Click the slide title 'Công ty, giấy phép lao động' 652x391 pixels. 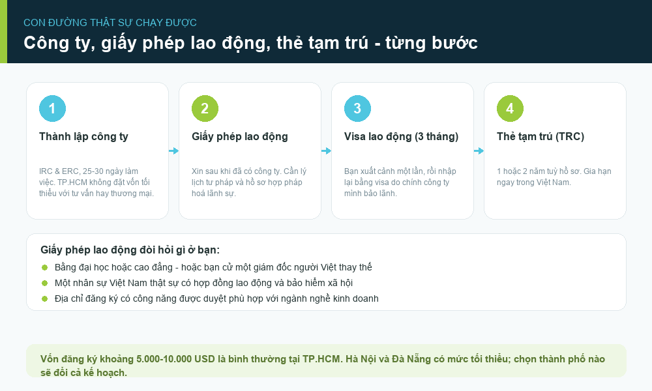(x=251, y=43)
